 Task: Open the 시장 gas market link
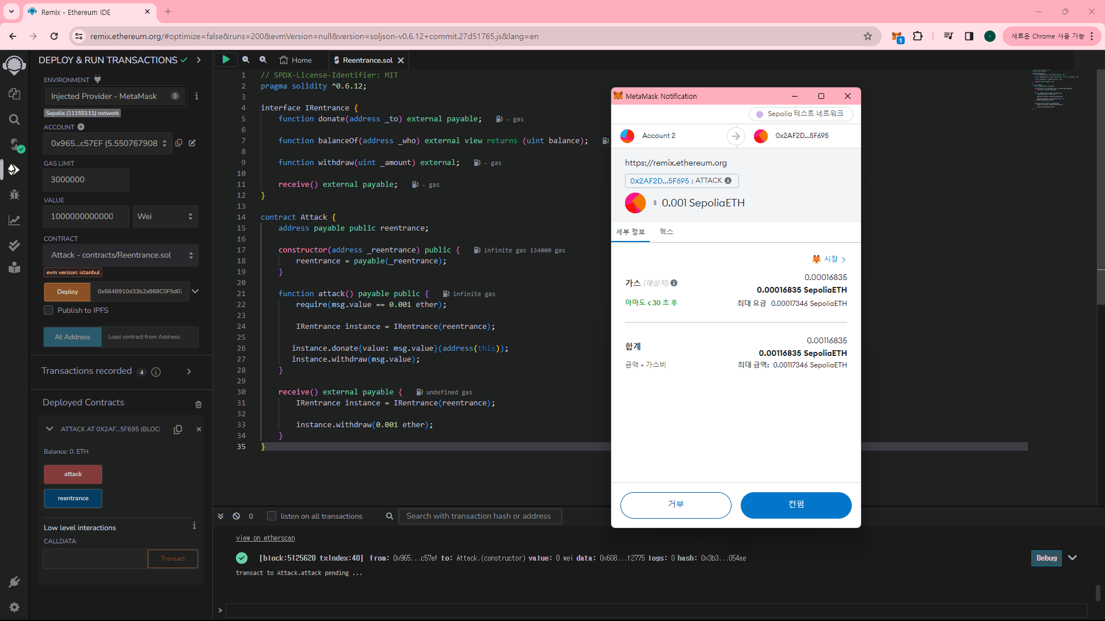coord(829,259)
